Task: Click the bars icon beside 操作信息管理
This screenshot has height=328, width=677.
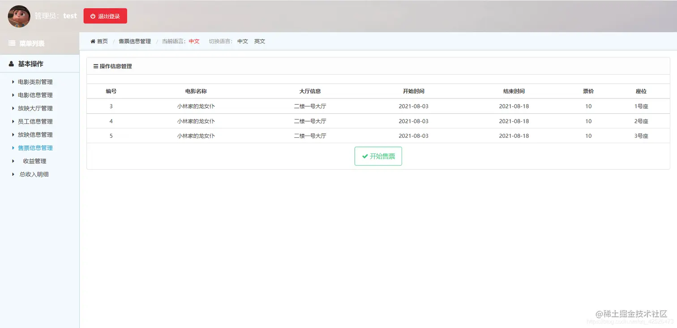Action: (95, 66)
